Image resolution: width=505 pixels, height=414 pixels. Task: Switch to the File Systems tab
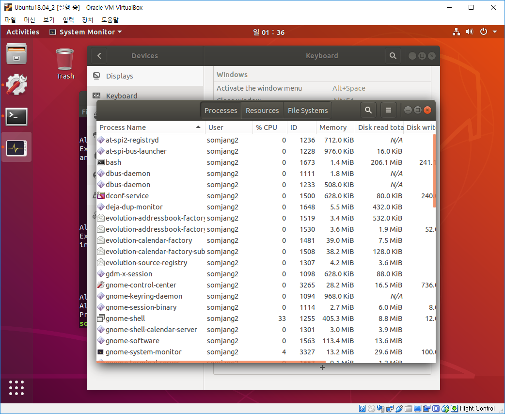pos(308,111)
